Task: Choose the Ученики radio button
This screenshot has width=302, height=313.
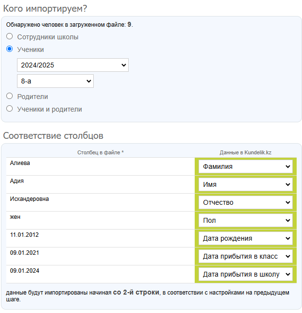Action: pyautogui.click(x=10, y=49)
